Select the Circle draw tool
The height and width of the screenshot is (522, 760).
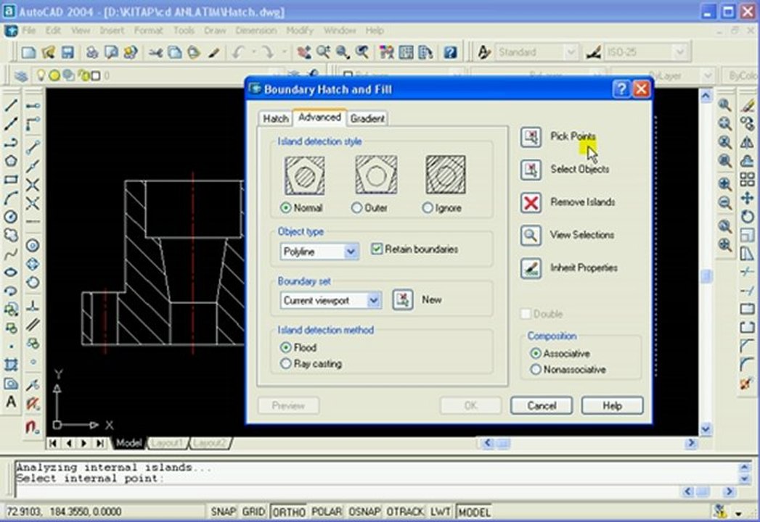click(11, 217)
